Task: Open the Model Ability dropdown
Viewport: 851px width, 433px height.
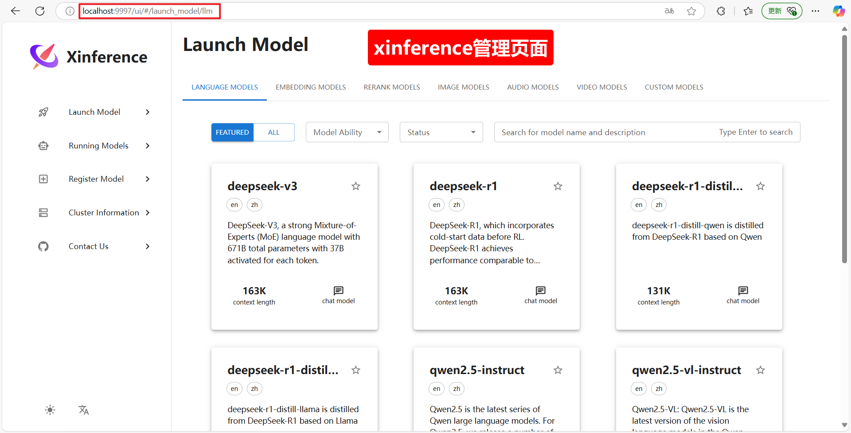Action: [347, 133]
